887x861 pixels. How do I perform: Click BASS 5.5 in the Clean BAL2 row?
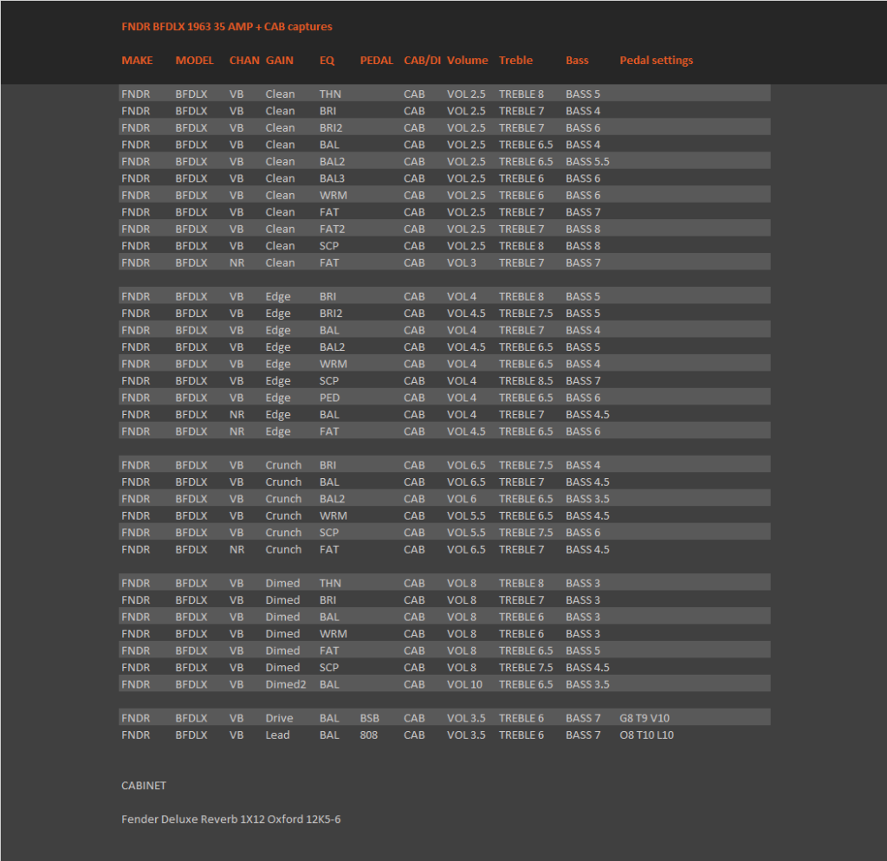coord(587,162)
